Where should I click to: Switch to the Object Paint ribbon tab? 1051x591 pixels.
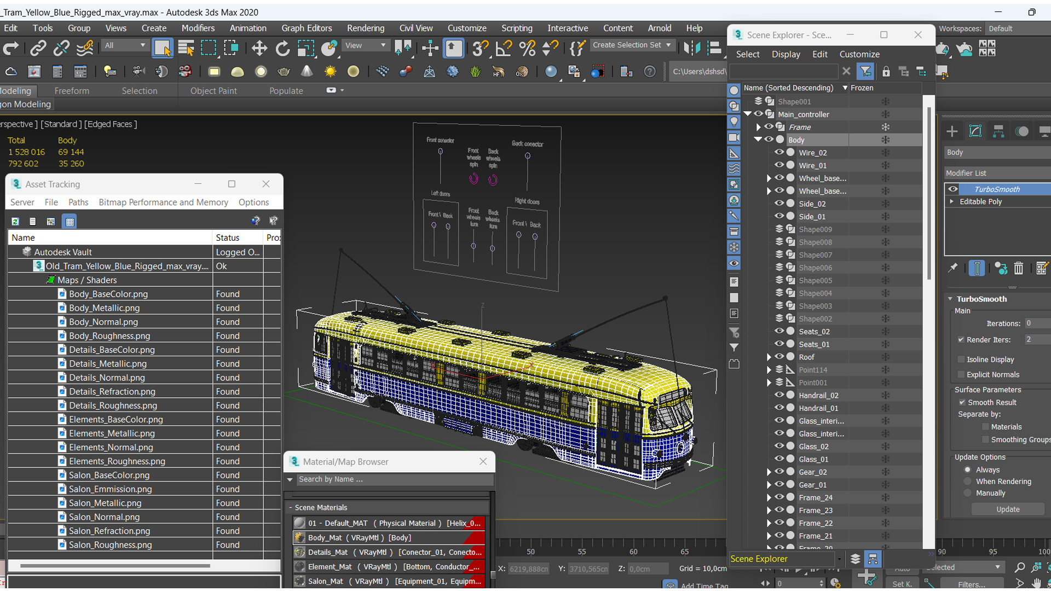213,91
